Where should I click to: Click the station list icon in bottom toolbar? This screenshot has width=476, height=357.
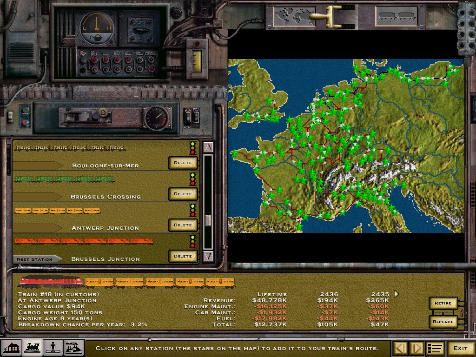click(11, 348)
